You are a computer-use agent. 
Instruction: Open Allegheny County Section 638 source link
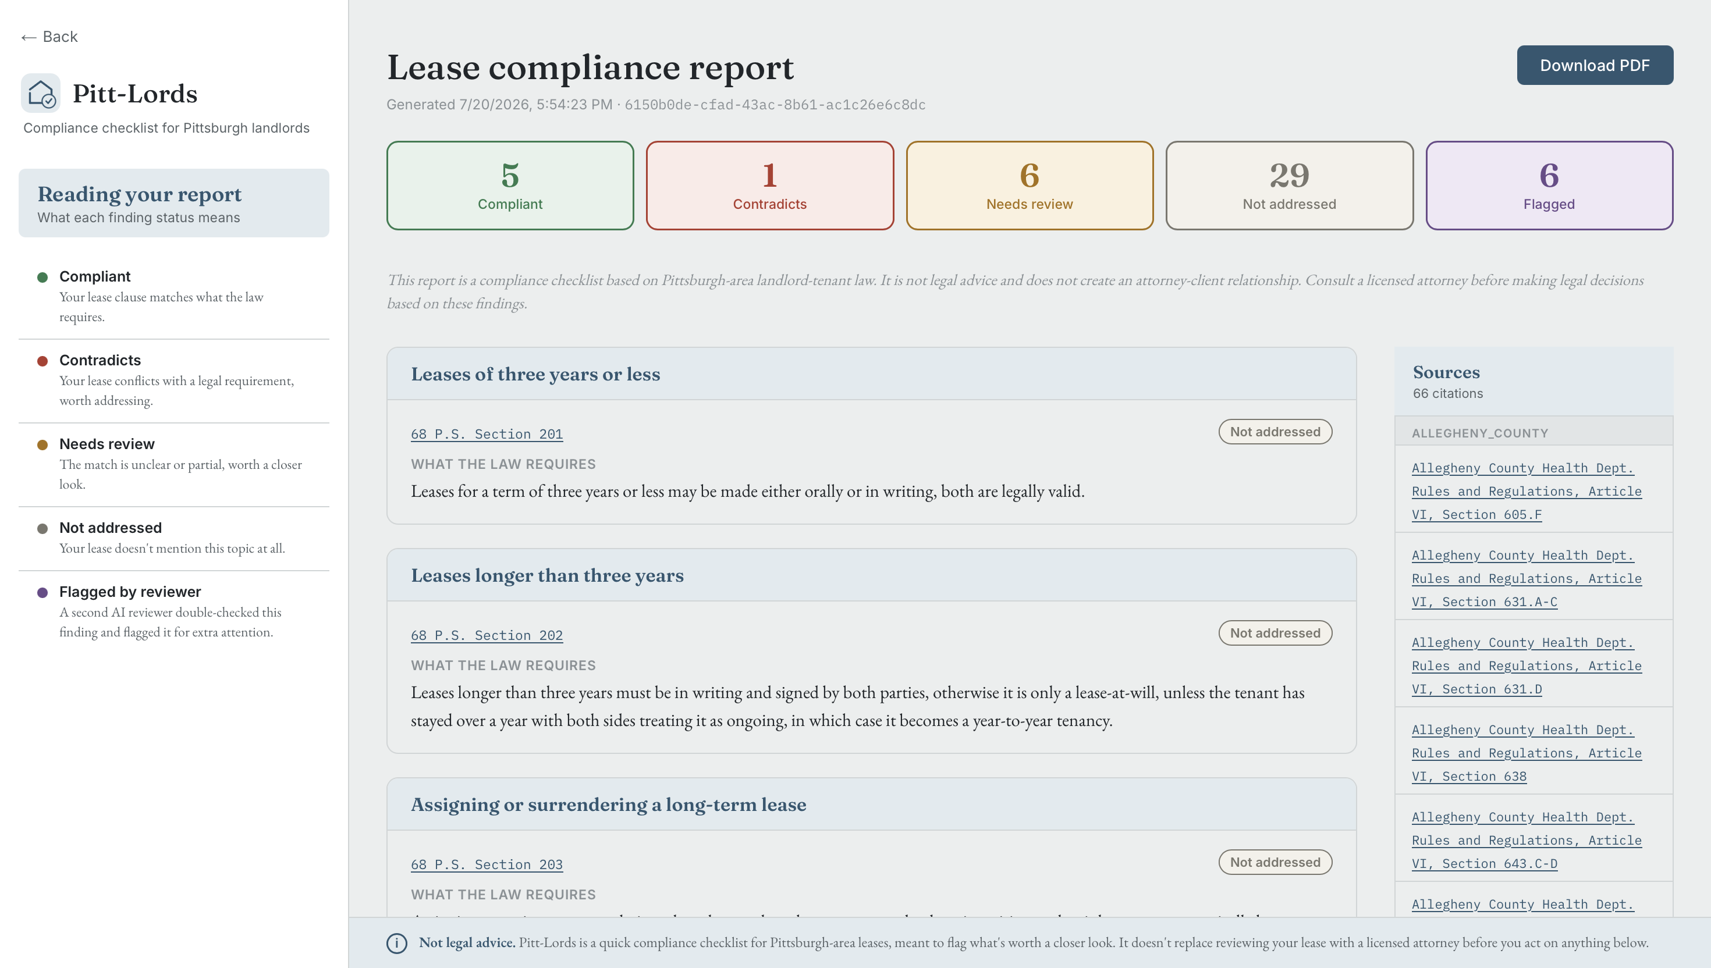coord(1527,753)
